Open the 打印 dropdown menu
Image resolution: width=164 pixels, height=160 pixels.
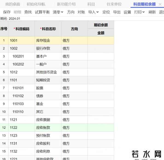click(x=139, y=12)
